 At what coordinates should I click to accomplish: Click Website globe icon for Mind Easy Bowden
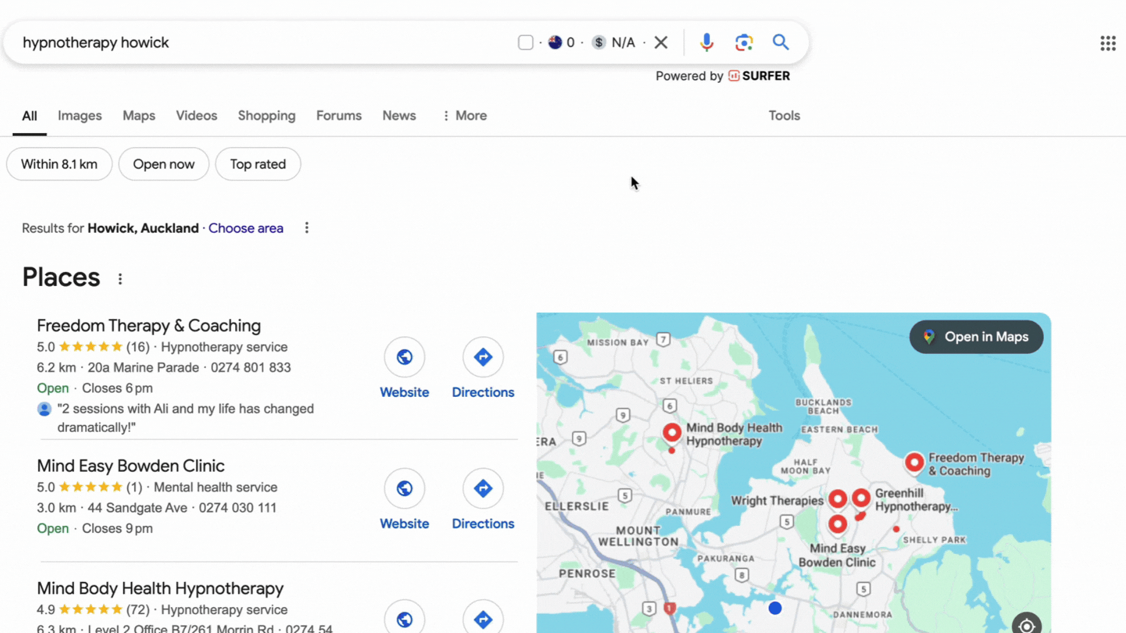(x=405, y=488)
